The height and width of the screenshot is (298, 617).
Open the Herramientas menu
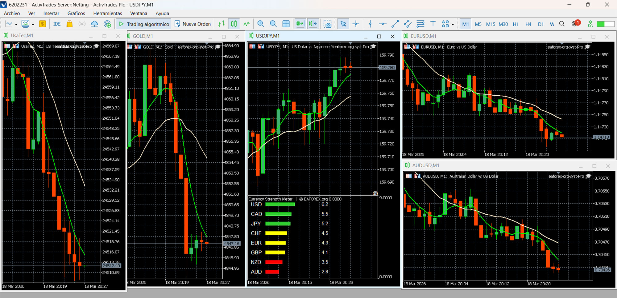click(x=107, y=13)
